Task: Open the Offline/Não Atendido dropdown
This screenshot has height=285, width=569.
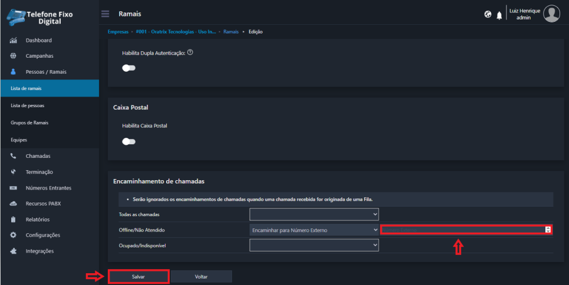Action: point(314,230)
